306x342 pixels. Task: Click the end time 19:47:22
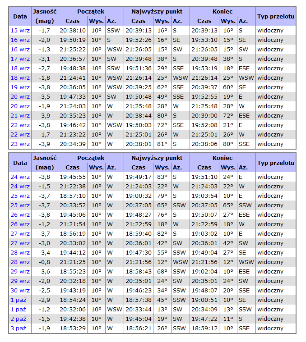204,319
